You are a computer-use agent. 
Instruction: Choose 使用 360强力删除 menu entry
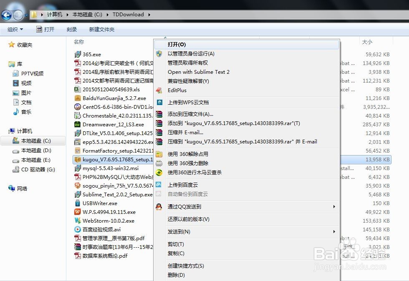247,163
